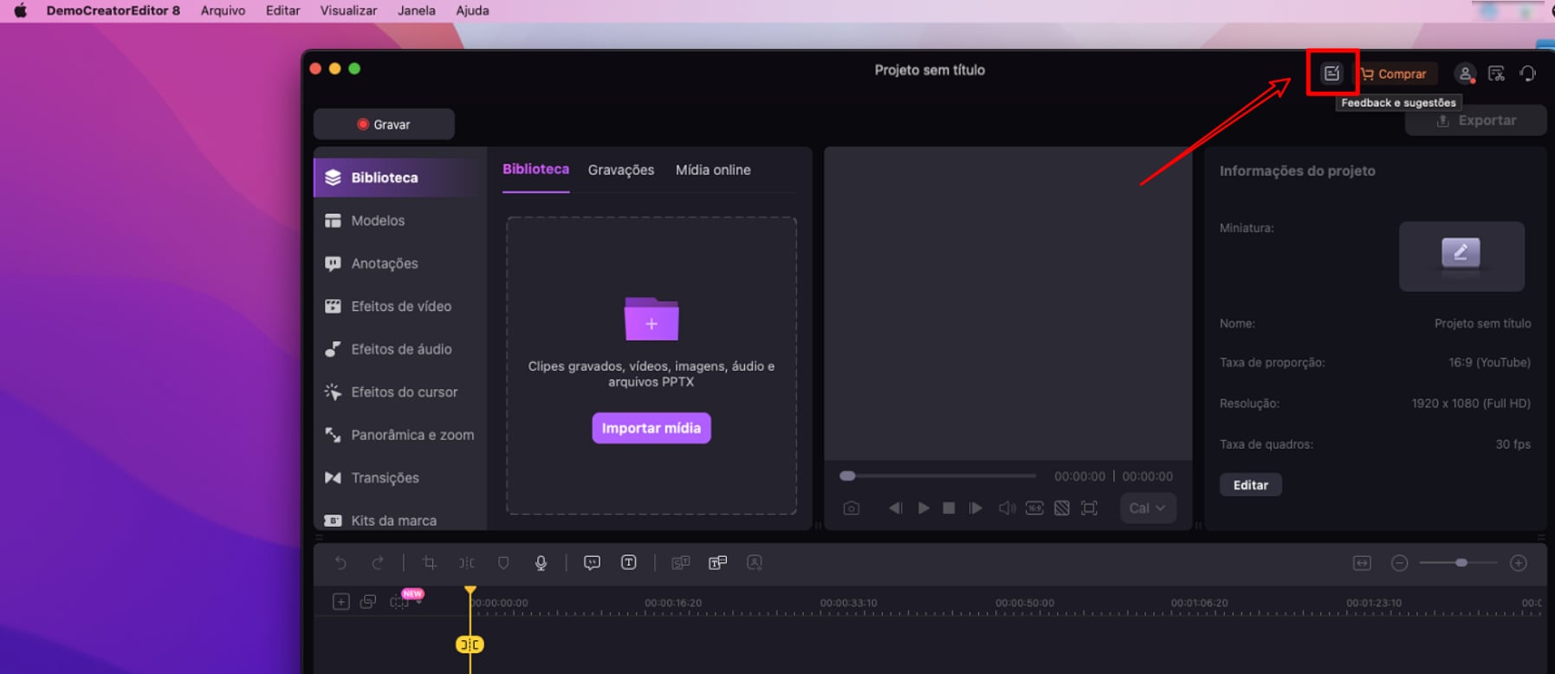This screenshot has width=1555, height=674.
Task: Click the Gravar record button
Action: [384, 125]
